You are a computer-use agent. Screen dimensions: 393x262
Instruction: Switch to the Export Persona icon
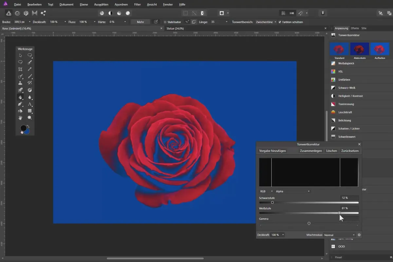point(43,13)
